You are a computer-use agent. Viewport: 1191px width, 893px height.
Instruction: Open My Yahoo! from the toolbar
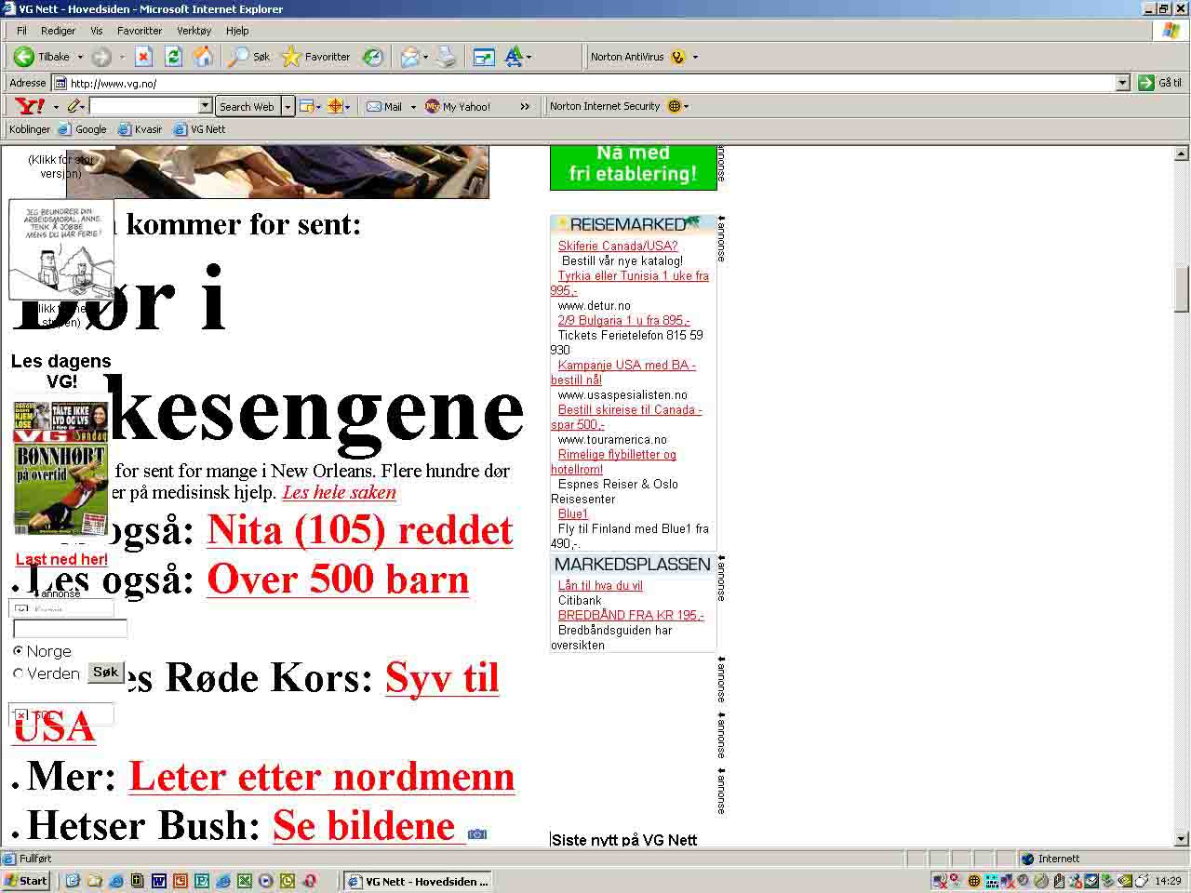click(458, 106)
